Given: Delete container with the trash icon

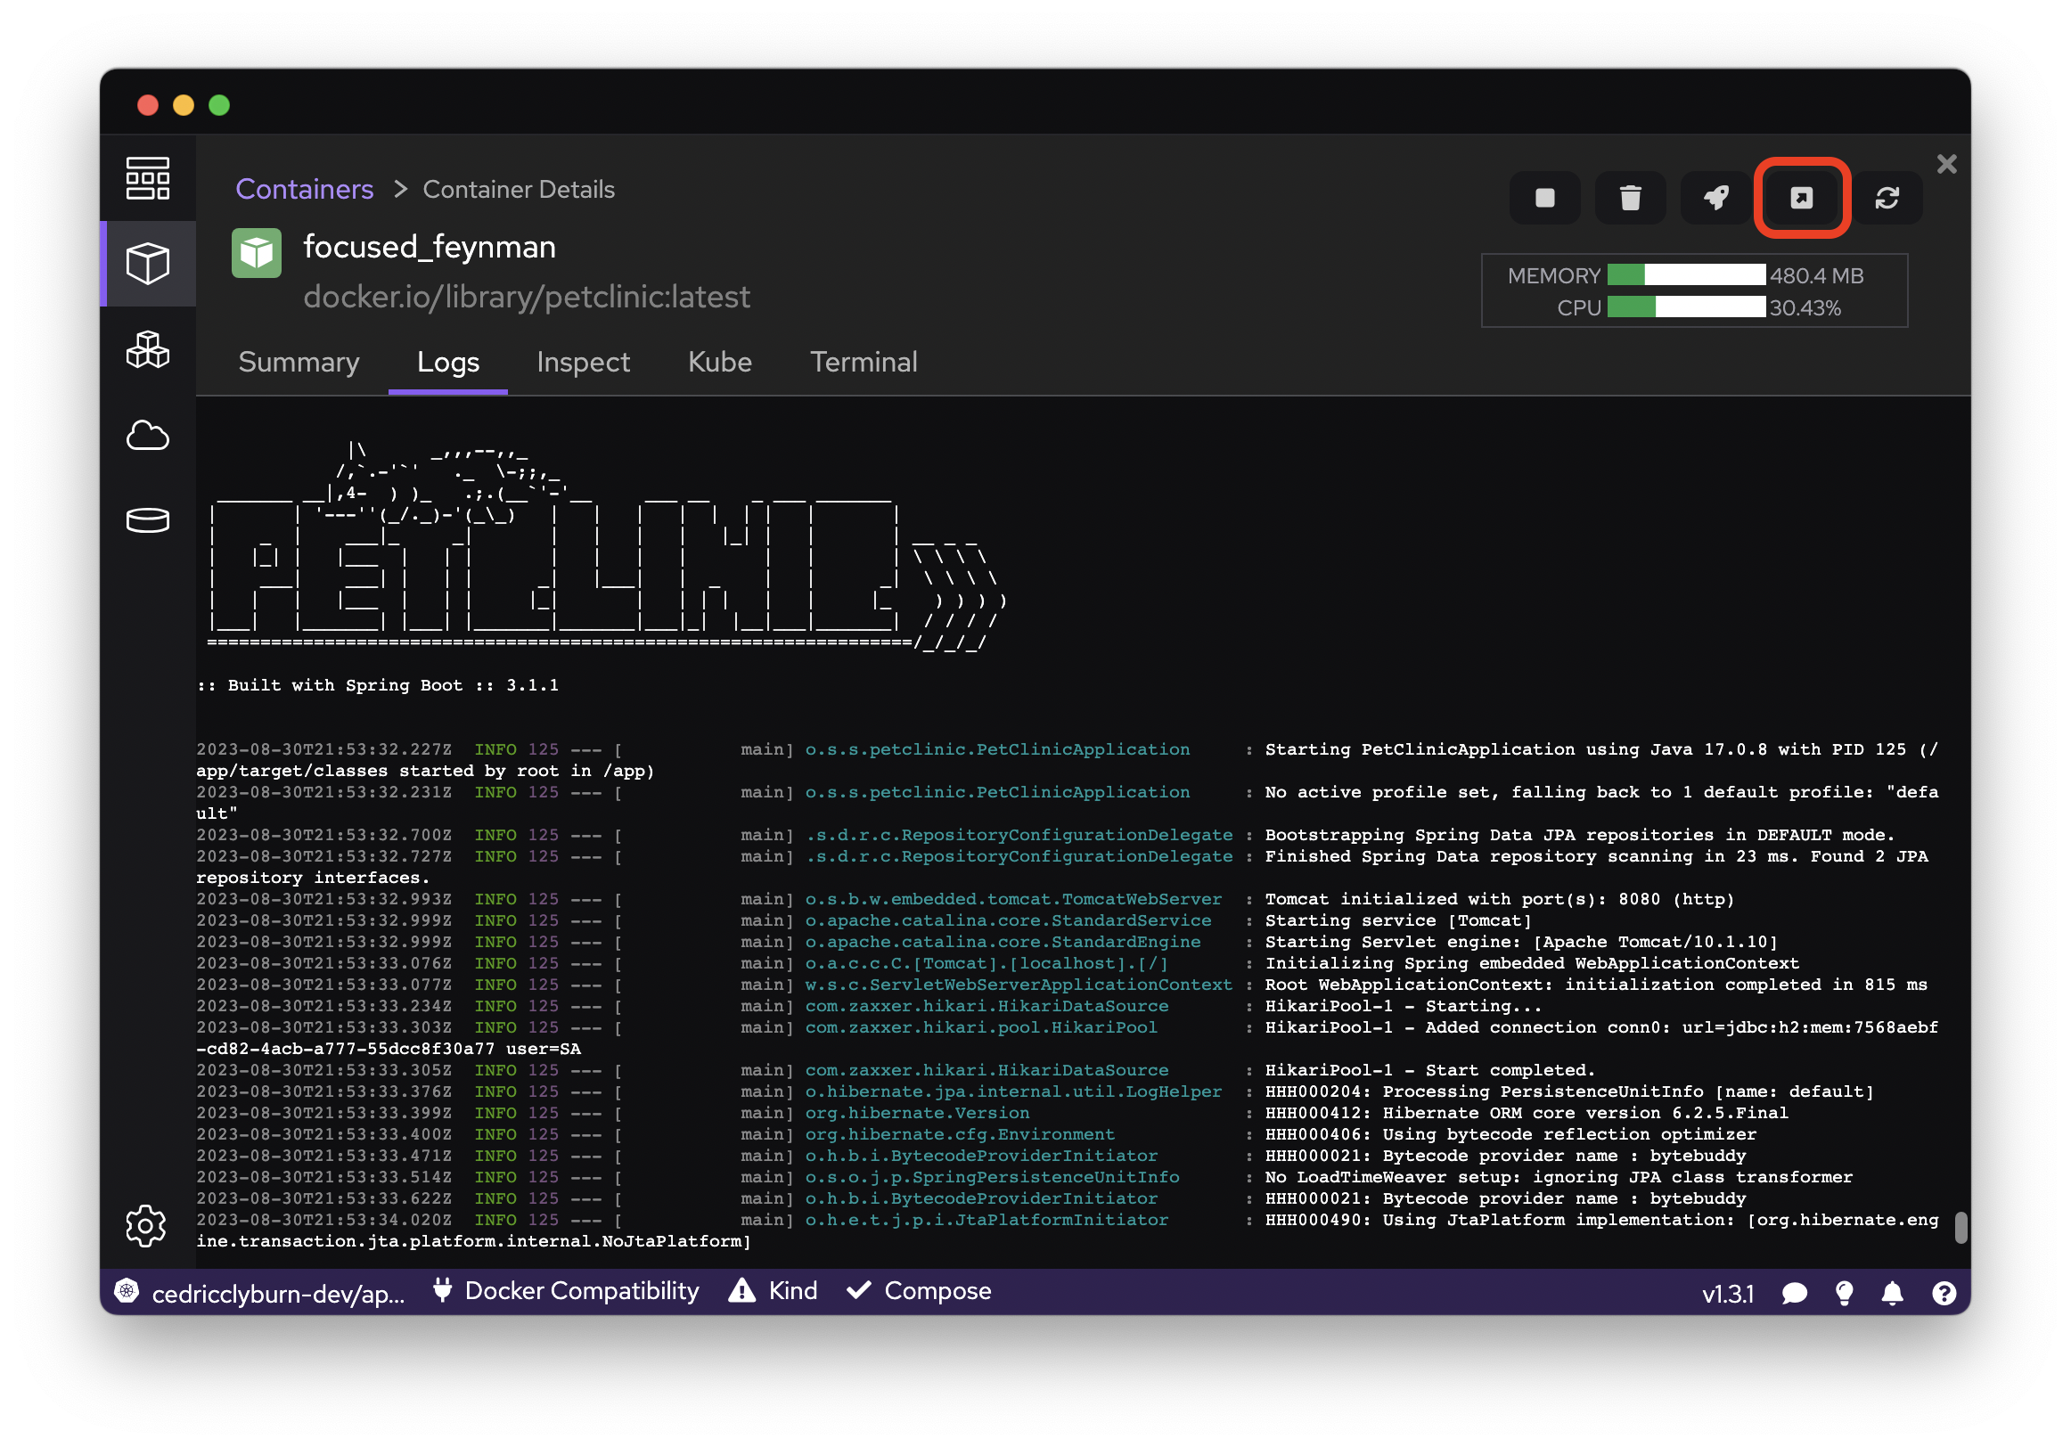Looking at the screenshot, I should click(x=1629, y=198).
